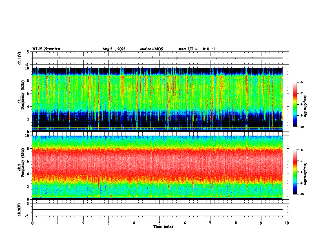323x250 pixels.
Task: Click the "2" kHz tick on ch.2 frequency axis
Action: pyautogui.click(x=29, y=187)
